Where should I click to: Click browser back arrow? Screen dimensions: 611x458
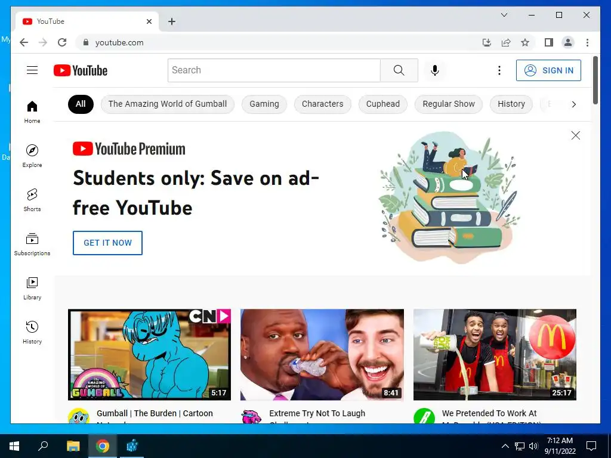24,42
